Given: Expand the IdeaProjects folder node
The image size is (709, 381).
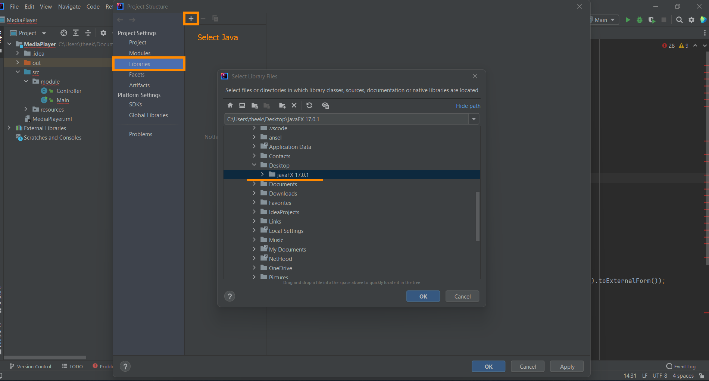Looking at the screenshot, I should [254, 212].
